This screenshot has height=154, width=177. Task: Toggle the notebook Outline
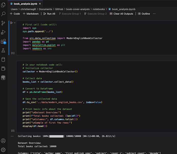coord(144,14)
